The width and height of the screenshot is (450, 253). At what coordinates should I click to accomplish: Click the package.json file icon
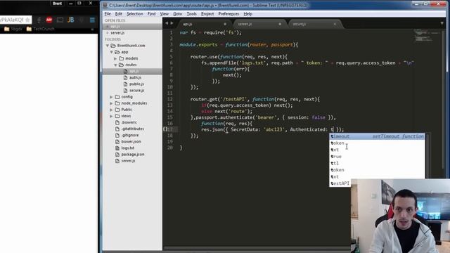117,155
